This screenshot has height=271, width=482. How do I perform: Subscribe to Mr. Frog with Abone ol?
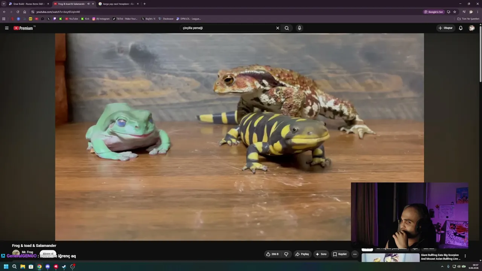[x=48, y=254]
